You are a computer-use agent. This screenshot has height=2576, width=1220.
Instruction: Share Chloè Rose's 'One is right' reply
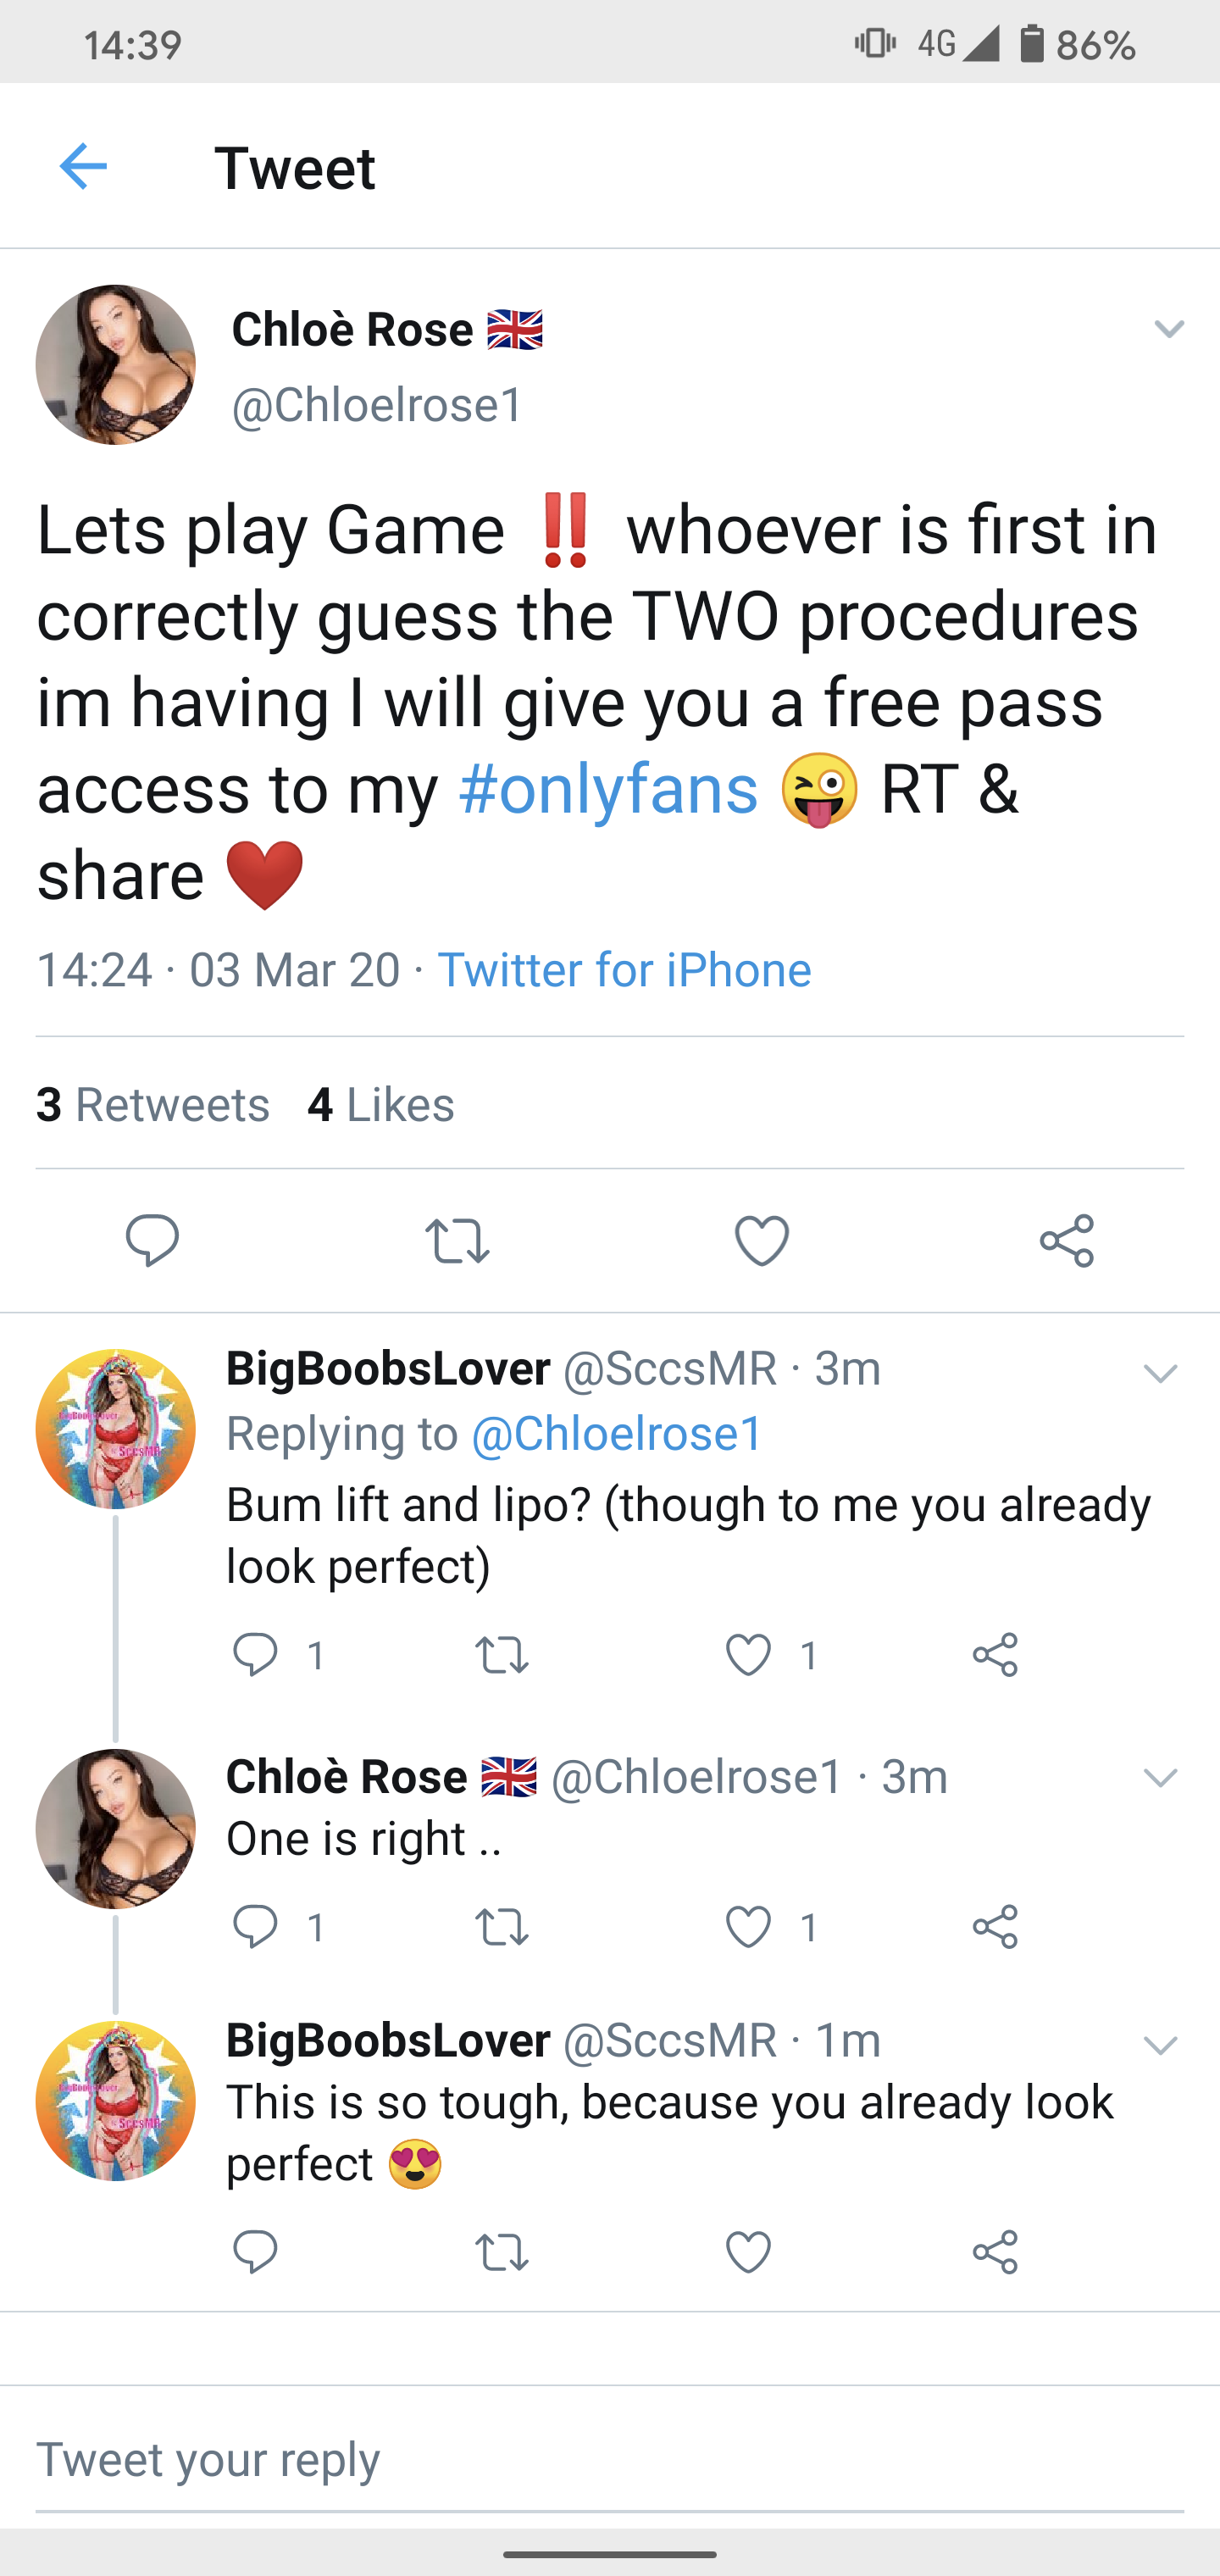pos(996,1927)
